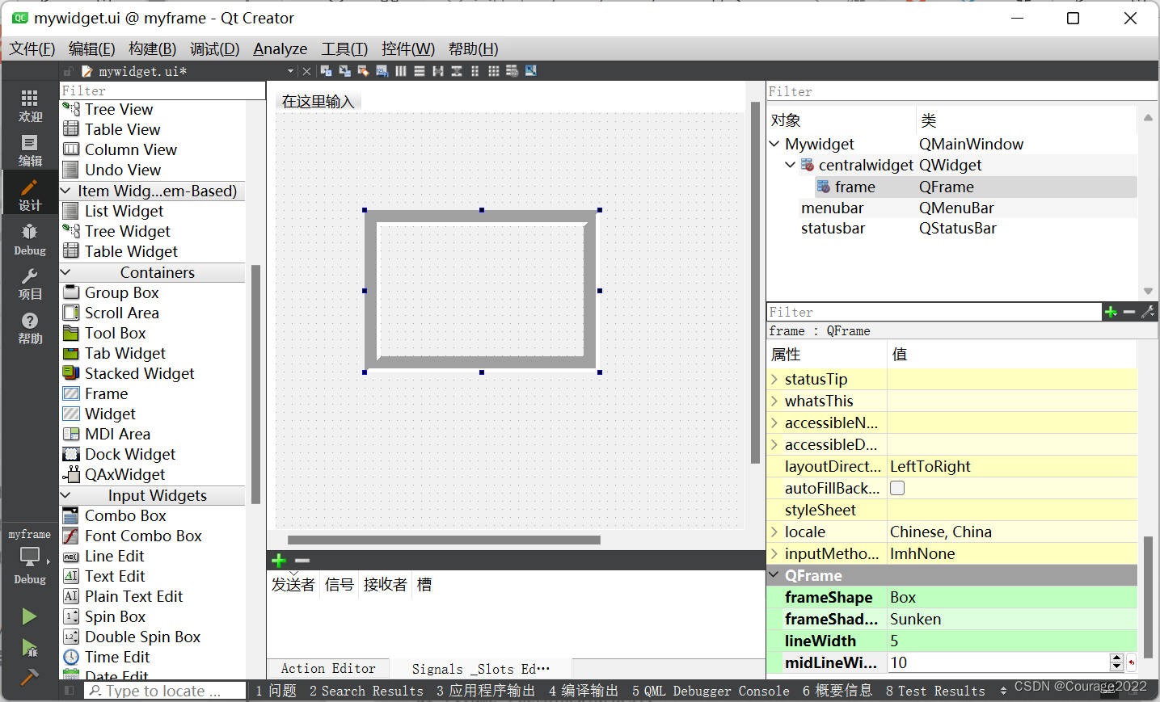Image resolution: width=1160 pixels, height=702 pixels.
Task: Expand the statusTip property row
Action: tap(774, 379)
